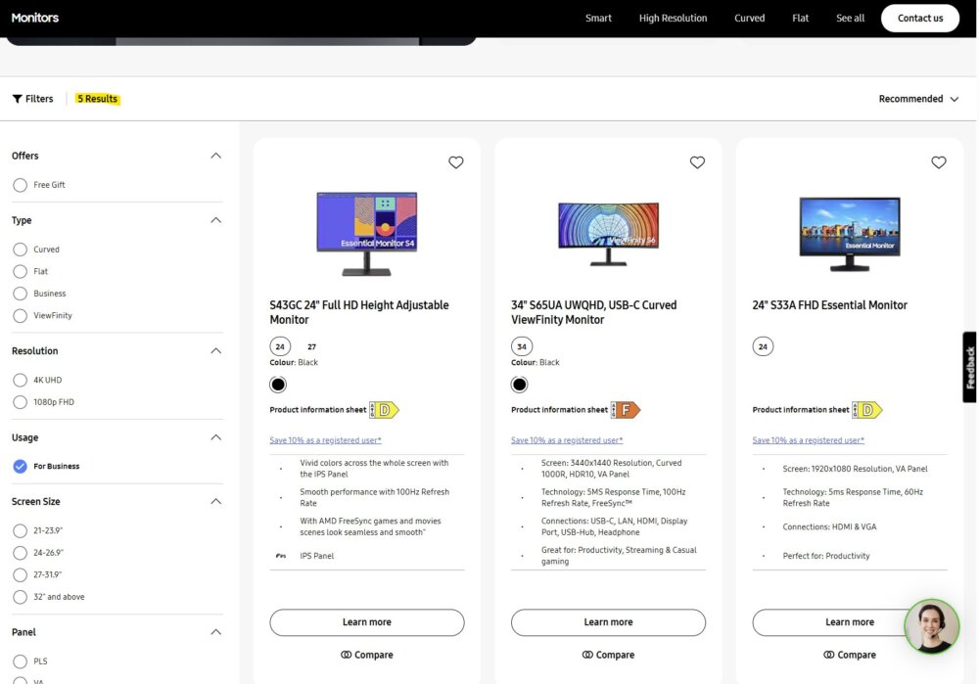
Task: Open energy label D on S33A monitor
Action: click(x=867, y=410)
